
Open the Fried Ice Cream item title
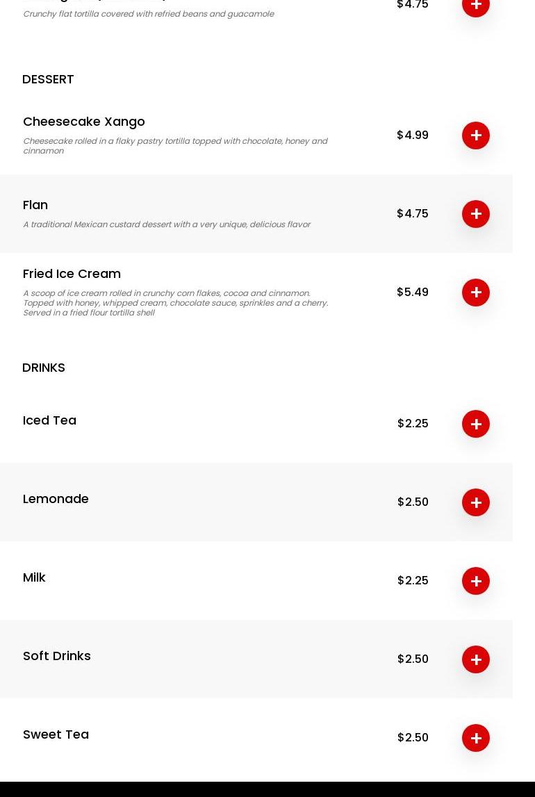72,274
